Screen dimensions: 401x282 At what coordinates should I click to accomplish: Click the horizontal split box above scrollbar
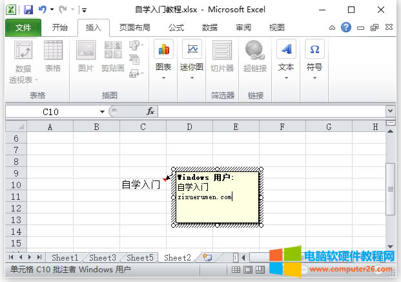(x=390, y=123)
